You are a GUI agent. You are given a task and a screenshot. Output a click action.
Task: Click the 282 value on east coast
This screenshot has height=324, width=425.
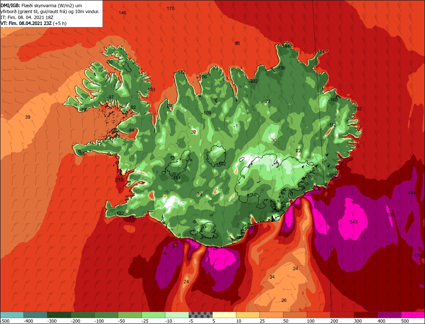[x=358, y=109]
